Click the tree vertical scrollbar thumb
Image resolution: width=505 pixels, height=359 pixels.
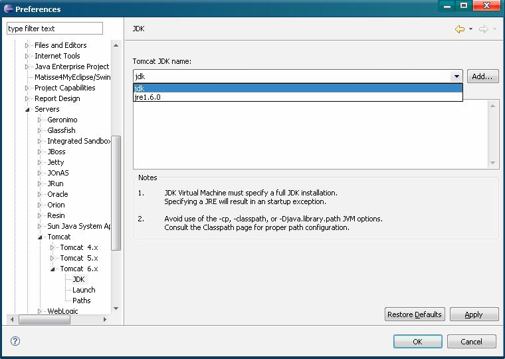(116, 193)
